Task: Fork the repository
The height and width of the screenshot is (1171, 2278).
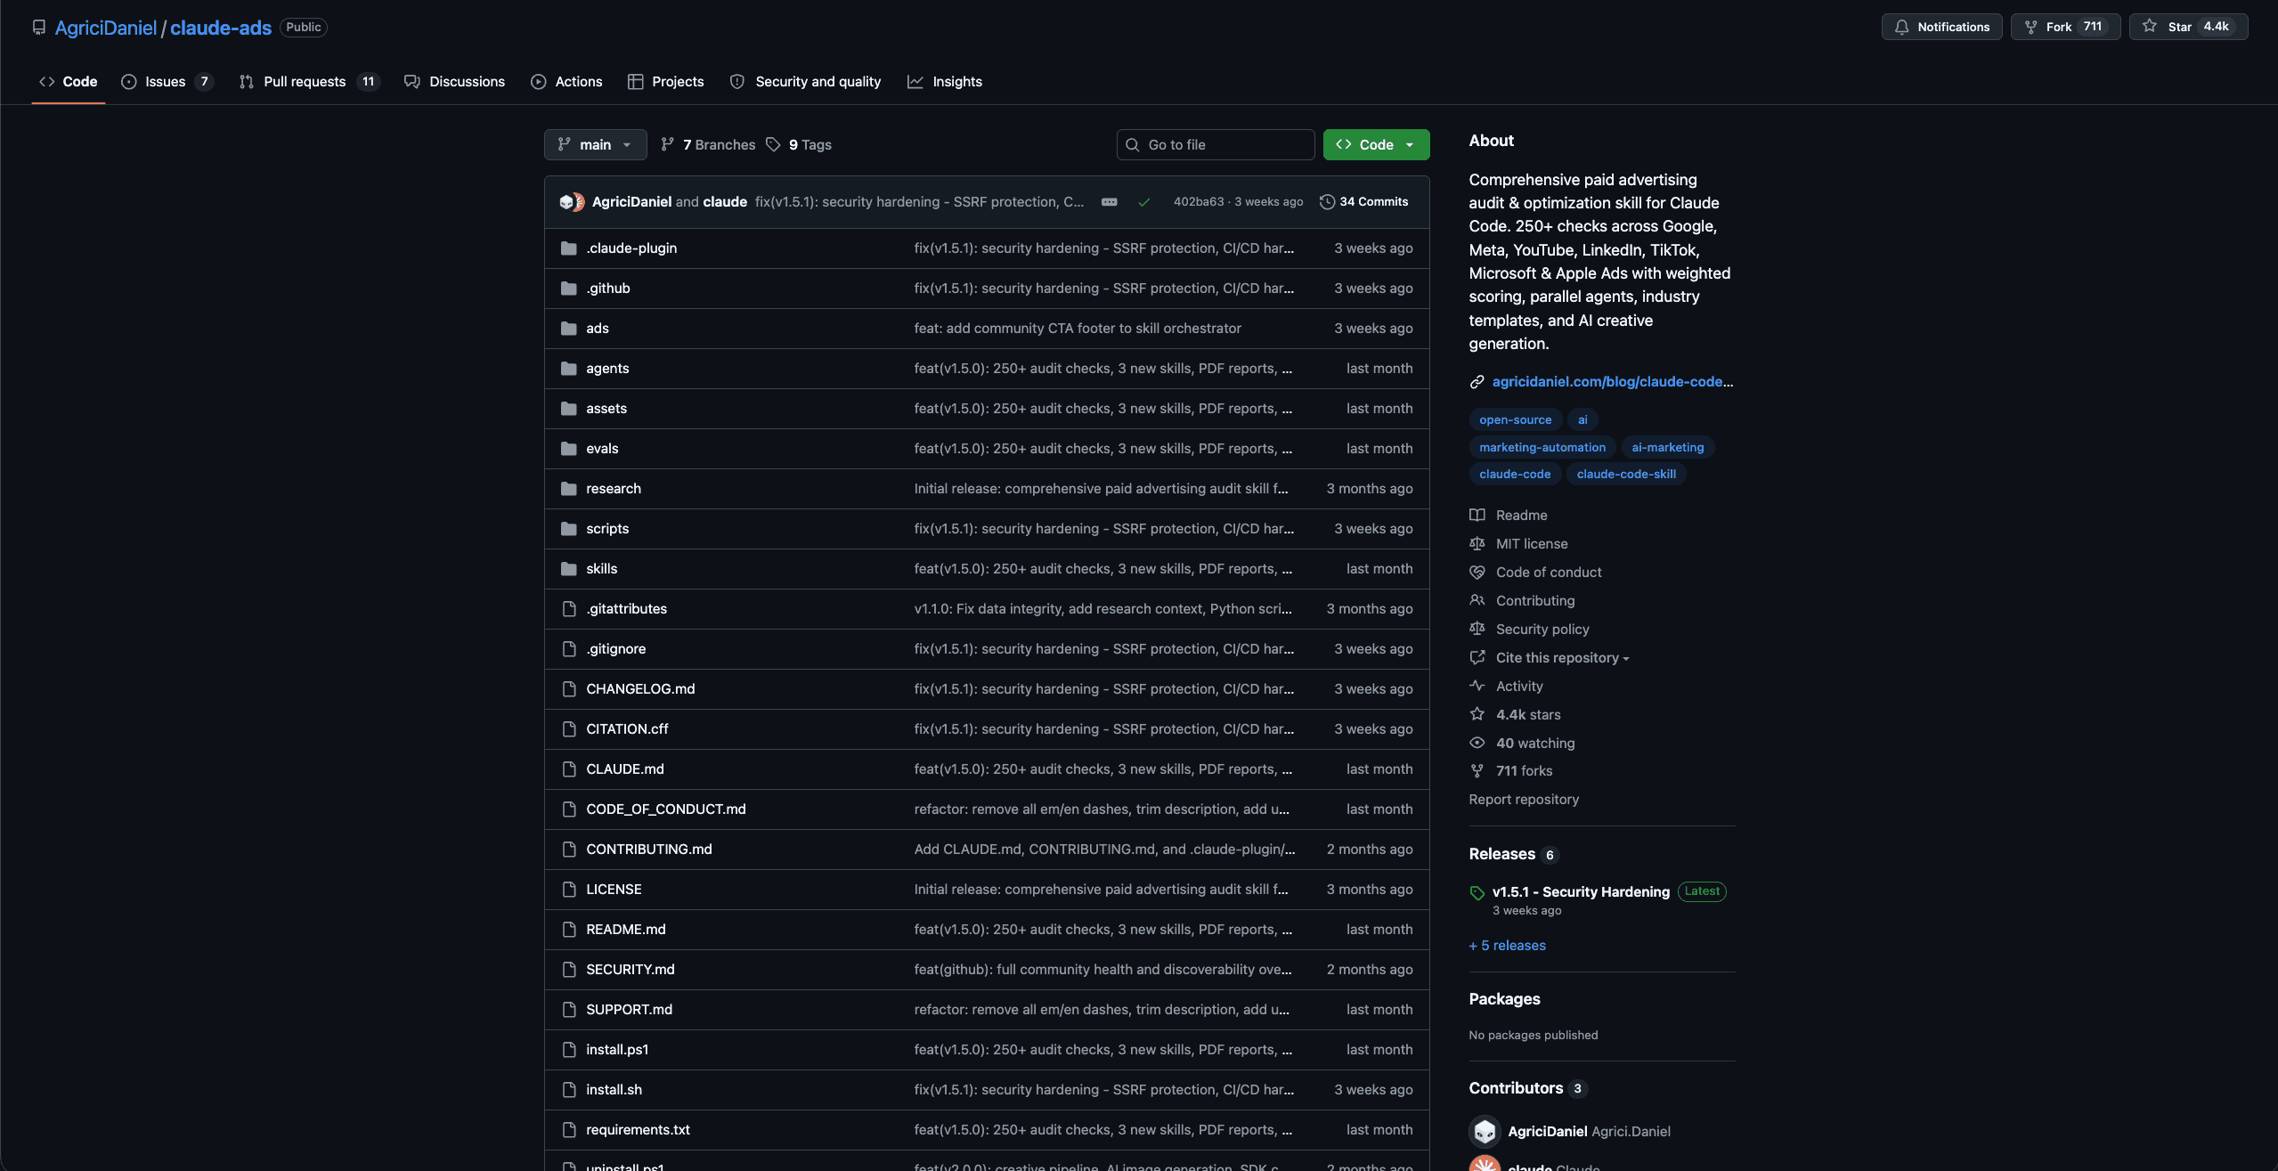Action: pyautogui.click(x=2065, y=27)
